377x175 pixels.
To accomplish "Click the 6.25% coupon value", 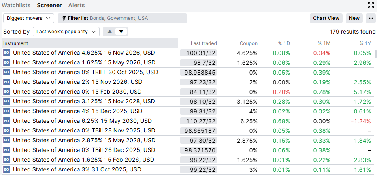I will point(249,121).
